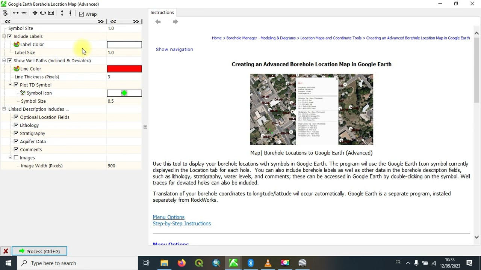Go back with the Instructions left arrow
Screen dimensions: 481x270
coord(158,22)
